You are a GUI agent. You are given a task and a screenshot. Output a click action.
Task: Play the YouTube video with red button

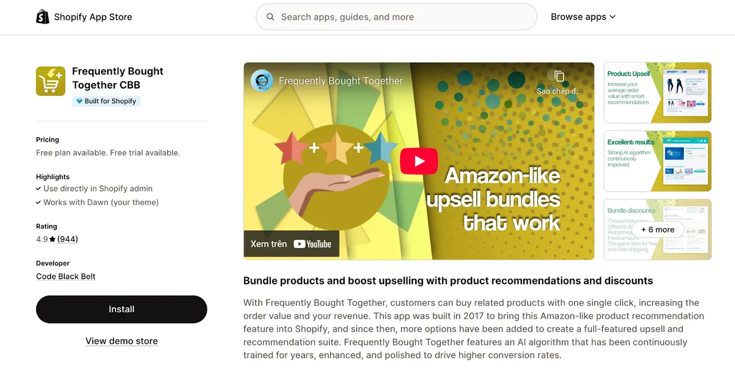(x=419, y=161)
